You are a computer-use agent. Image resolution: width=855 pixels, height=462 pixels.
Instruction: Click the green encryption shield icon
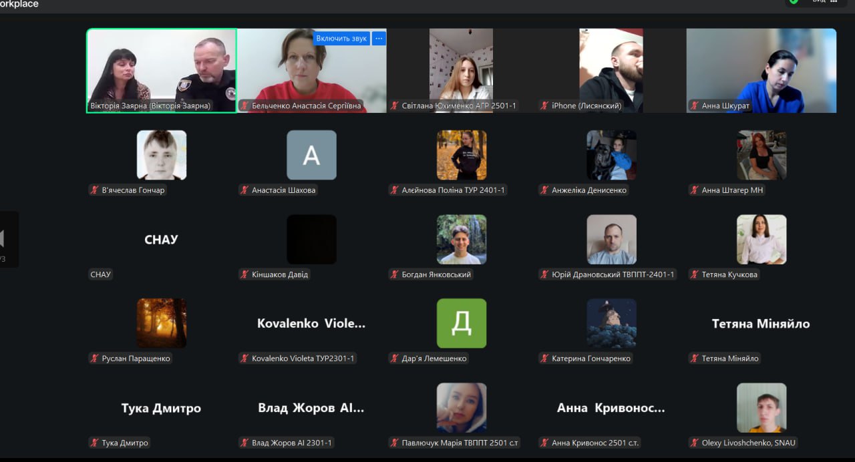click(794, 1)
